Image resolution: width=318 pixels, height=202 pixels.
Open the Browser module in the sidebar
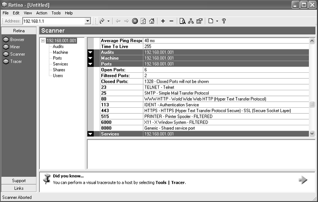pyautogui.click(x=14, y=39)
